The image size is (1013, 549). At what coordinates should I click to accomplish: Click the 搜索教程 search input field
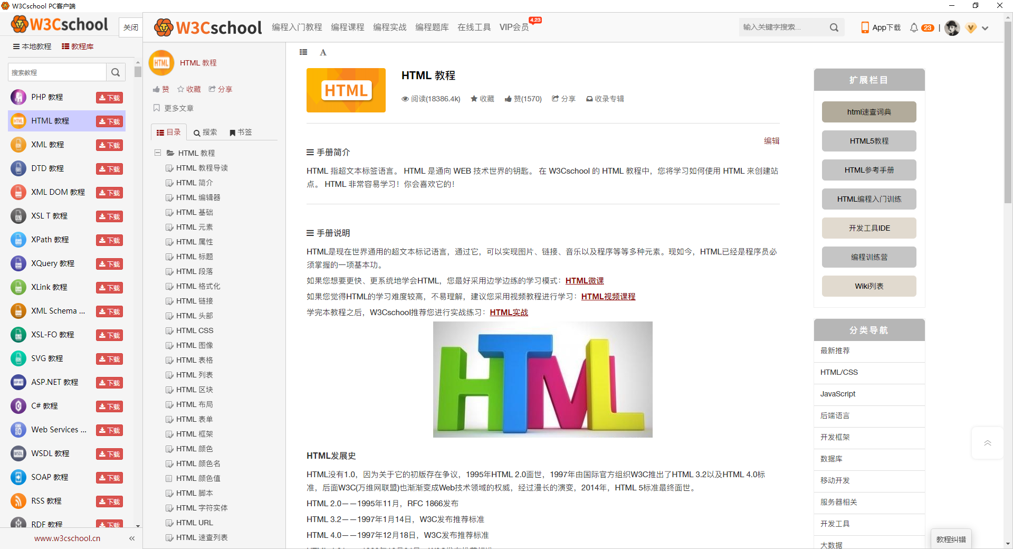pyautogui.click(x=57, y=72)
